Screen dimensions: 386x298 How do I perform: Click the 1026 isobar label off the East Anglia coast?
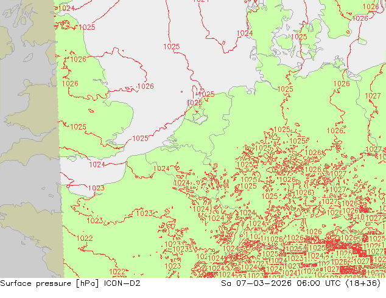146,86
